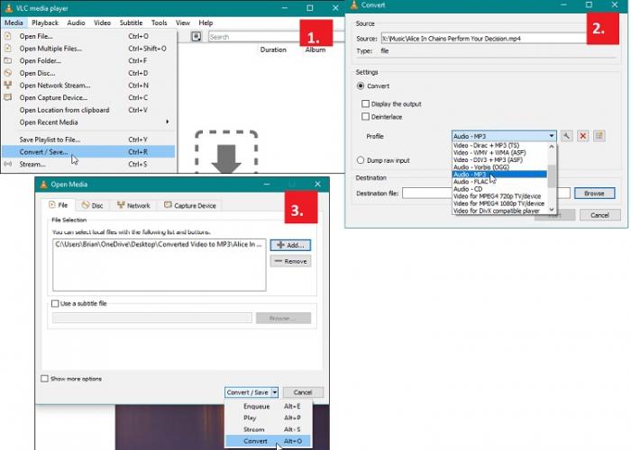
Task: Click Open Location from clipboard entry
Action: coord(88,110)
